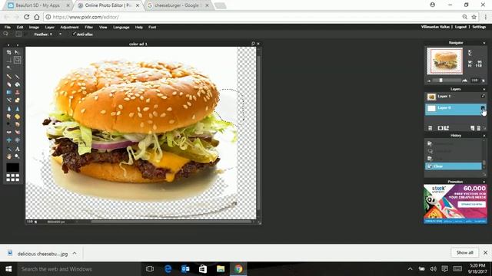Screen dimensions: 492x276
Task: Click the Navigator zoom percentage field
Action: 474,80
